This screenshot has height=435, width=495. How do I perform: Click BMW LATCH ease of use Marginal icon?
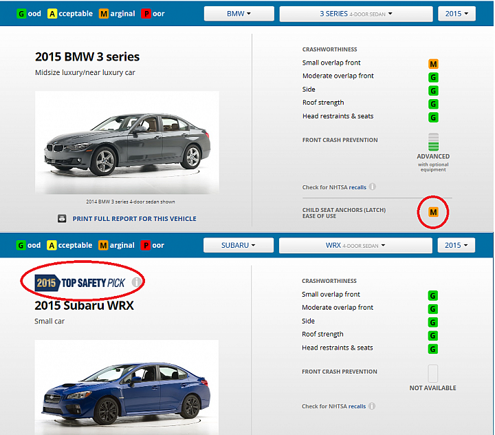point(433,212)
